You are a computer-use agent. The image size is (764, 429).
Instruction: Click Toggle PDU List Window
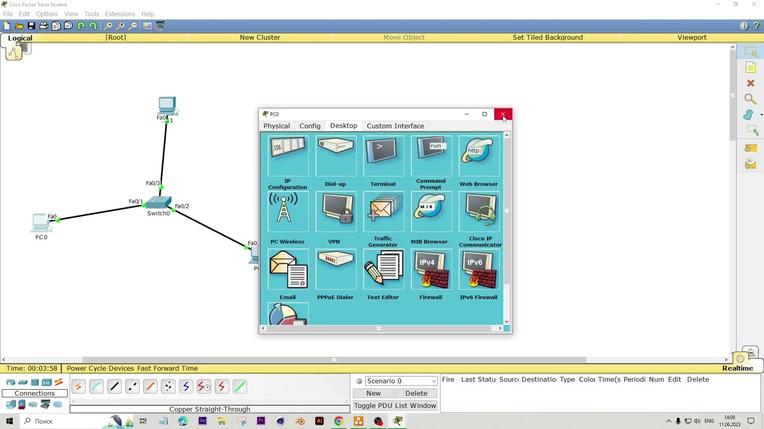[395, 406]
